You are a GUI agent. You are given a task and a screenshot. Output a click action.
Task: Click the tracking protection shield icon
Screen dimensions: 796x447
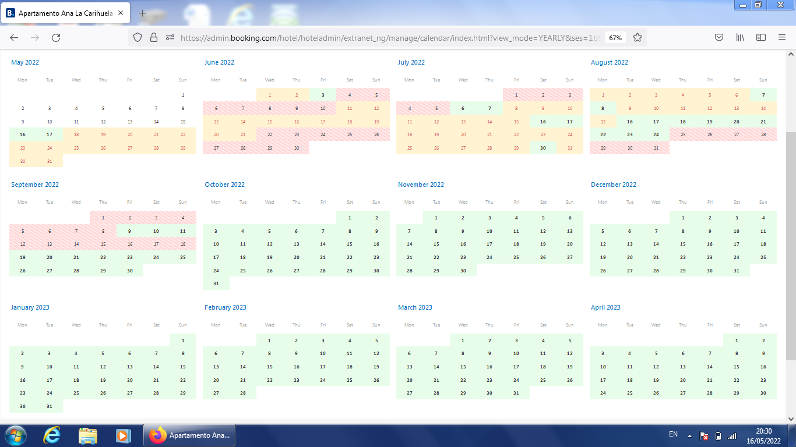pyautogui.click(x=138, y=37)
